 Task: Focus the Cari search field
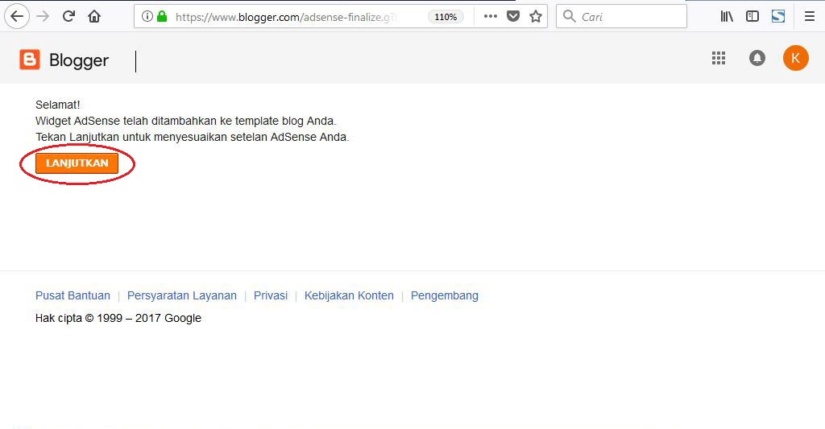point(621,16)
